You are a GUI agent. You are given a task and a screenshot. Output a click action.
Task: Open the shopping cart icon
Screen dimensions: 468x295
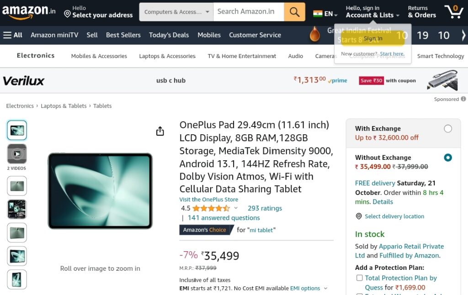pos(454,12)
